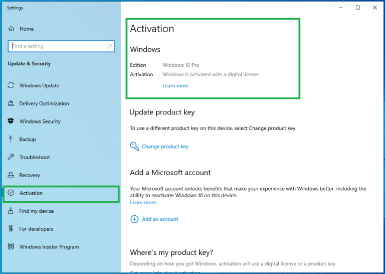Click the Troubleshoot wrench icon
The height and width of the screenshot is (274, 385).
pyautogui.click(x=11, y=157)
